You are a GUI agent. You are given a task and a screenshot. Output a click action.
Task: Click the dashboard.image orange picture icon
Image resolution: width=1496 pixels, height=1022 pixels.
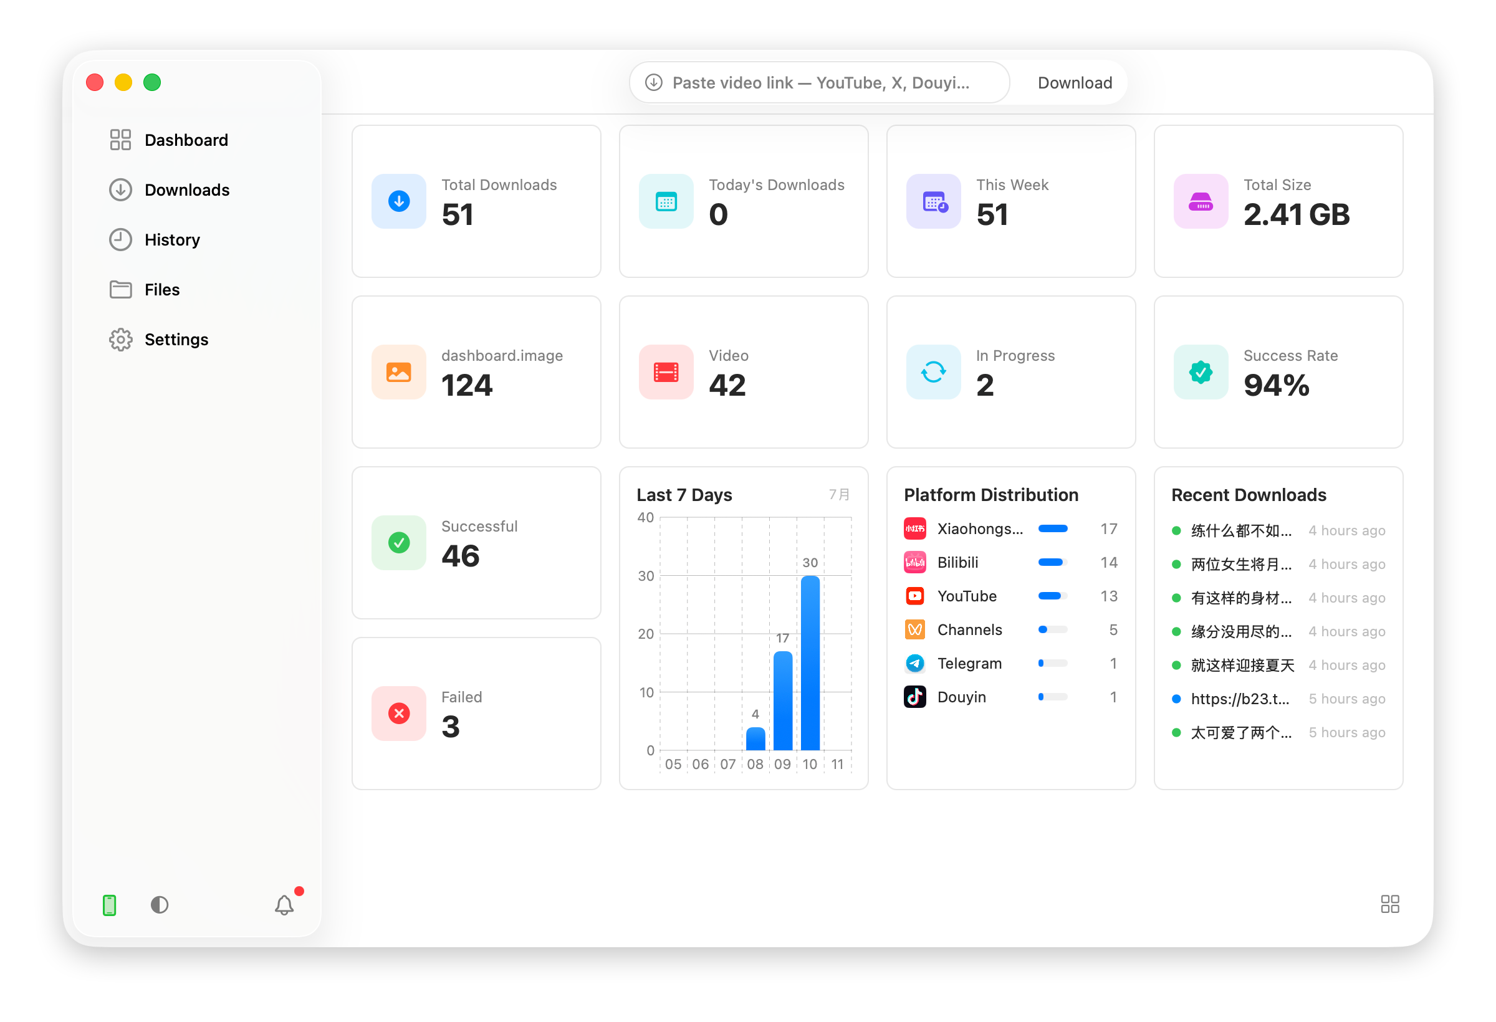pyautogui.click(x=399, y=372)
